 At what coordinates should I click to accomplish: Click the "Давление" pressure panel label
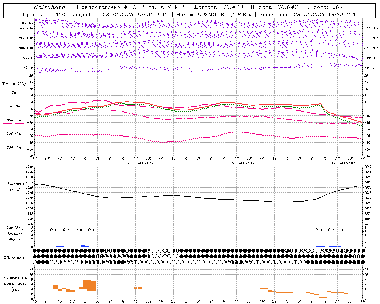tap(15, 183)
